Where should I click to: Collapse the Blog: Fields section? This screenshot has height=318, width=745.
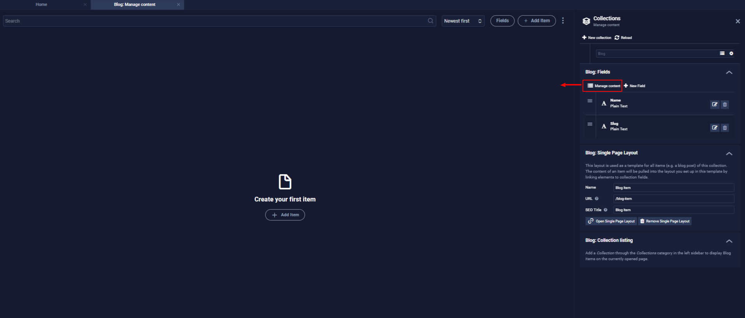[x=729, y=72]
